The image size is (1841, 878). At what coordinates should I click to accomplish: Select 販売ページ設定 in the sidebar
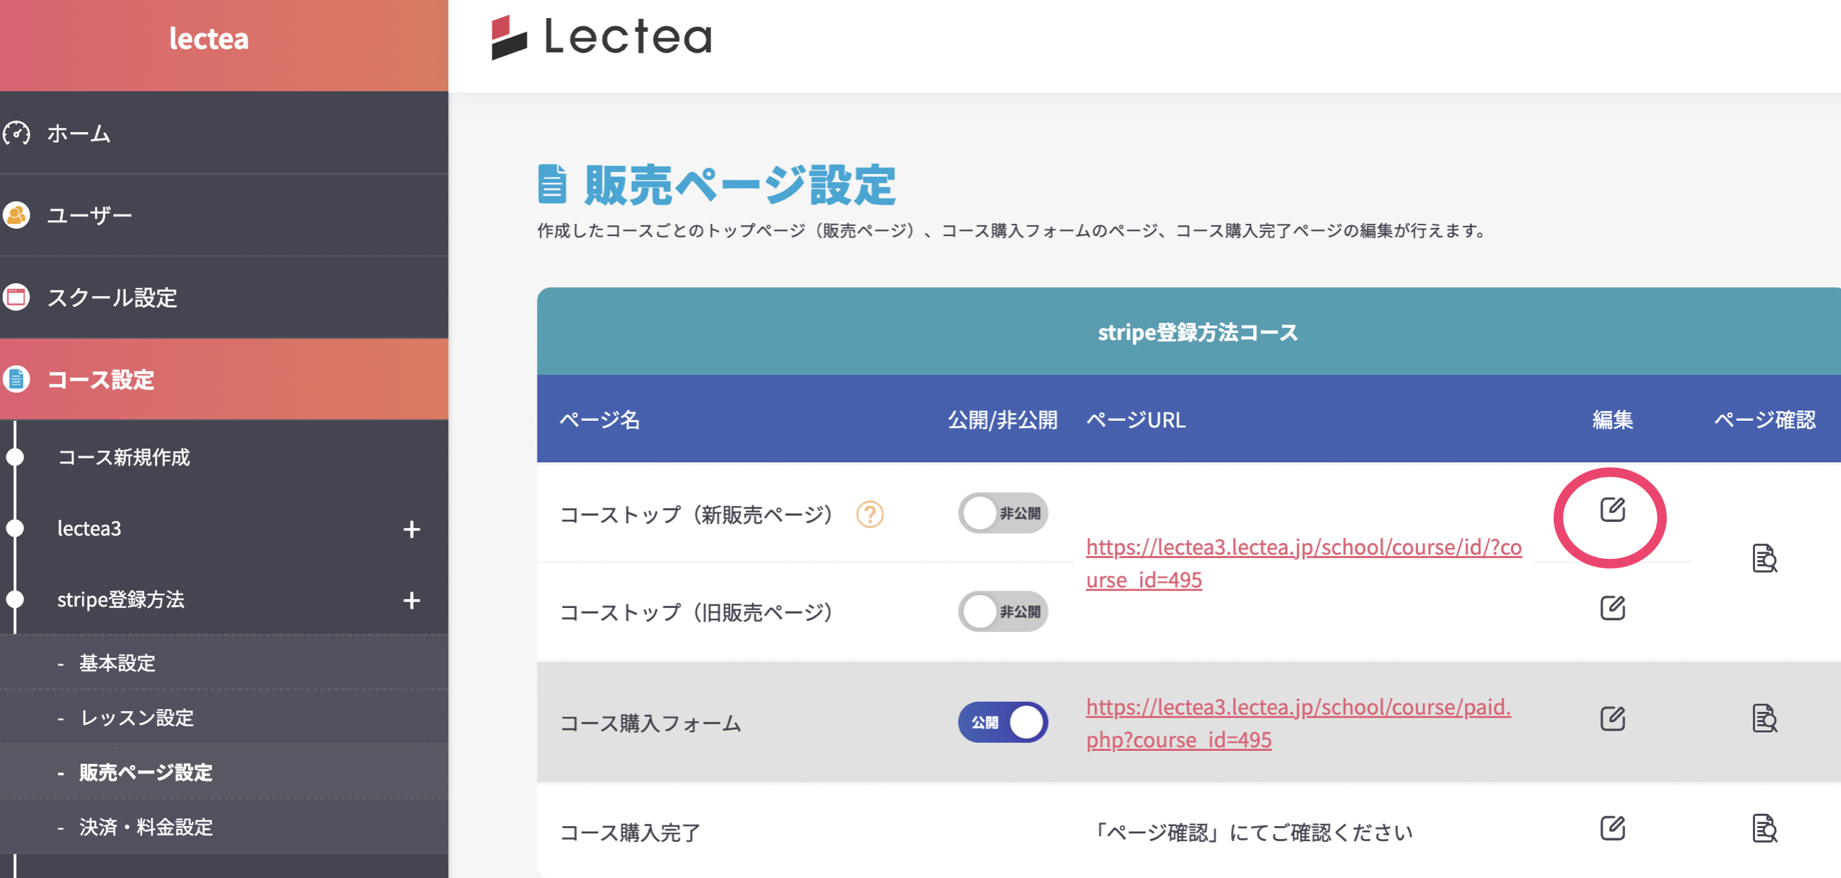tap(146, 773)
